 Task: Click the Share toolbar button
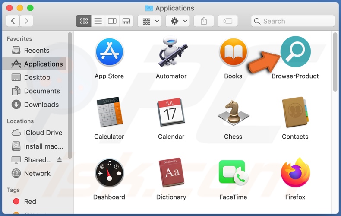tap(204, 21)
